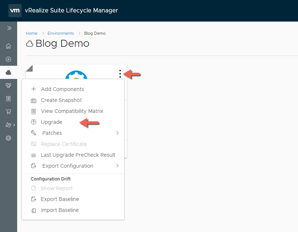Select the Requests list icon
The width and height of the screenshot is (298, 232).
[x=8, y=98]
